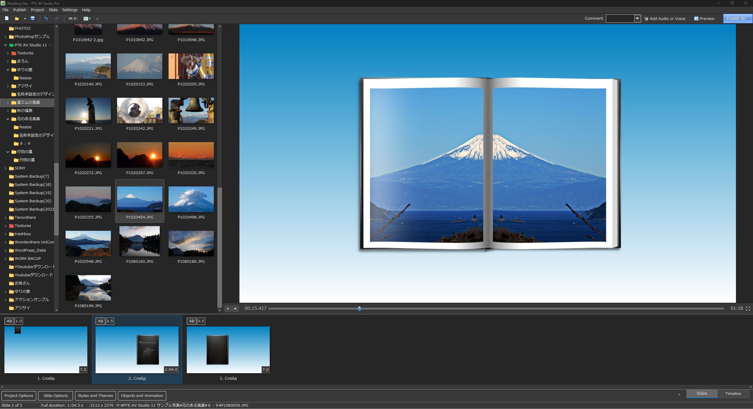The height and width of the screenshot is (409, 753).
Task: Collapse the 花のある風景 folder
Action: coord(8,119)
